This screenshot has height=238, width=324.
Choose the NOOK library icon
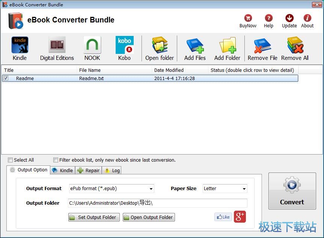pyautogui.click(x=92, y=45)
